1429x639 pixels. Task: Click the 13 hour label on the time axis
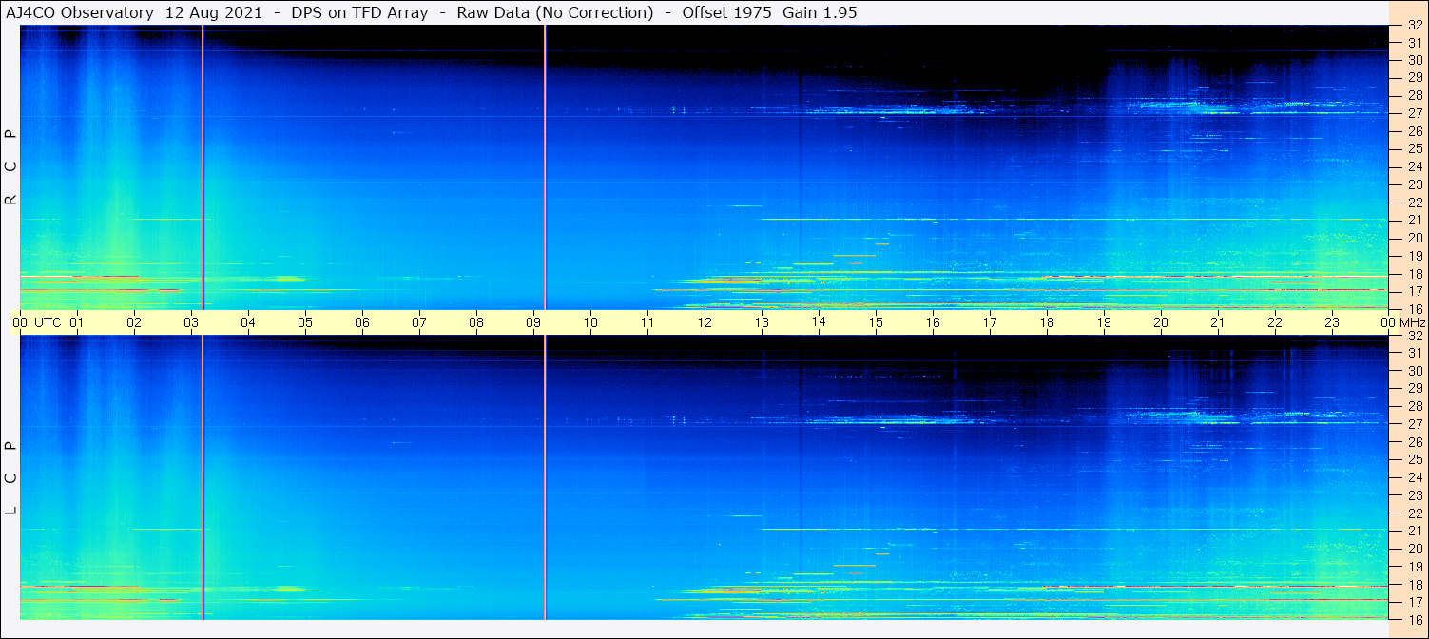pyautogui.click(x=762, y=322)
